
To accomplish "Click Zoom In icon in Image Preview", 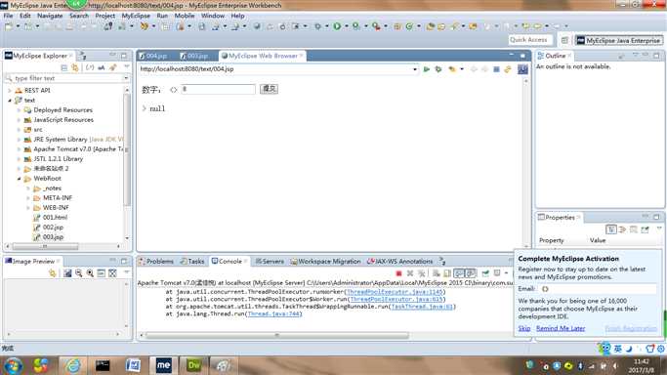I will click(x=90, y=273).
